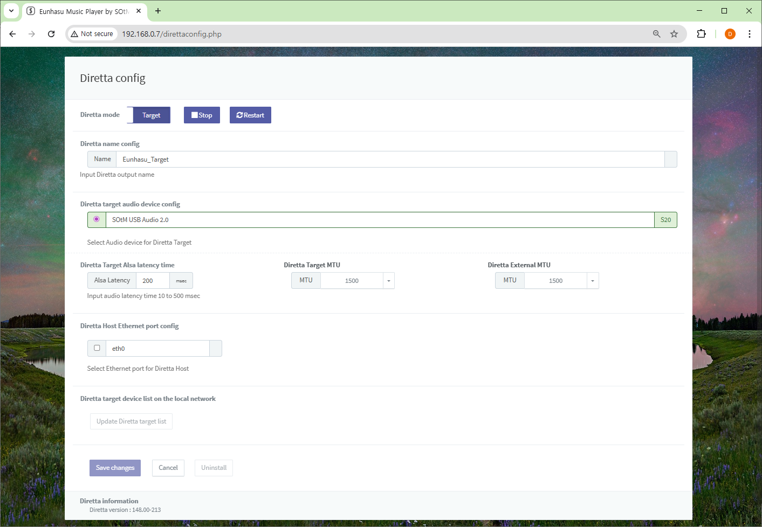Expand the Diretta External MTU dropdown
The image size is (762, 527).
[592, 281]
